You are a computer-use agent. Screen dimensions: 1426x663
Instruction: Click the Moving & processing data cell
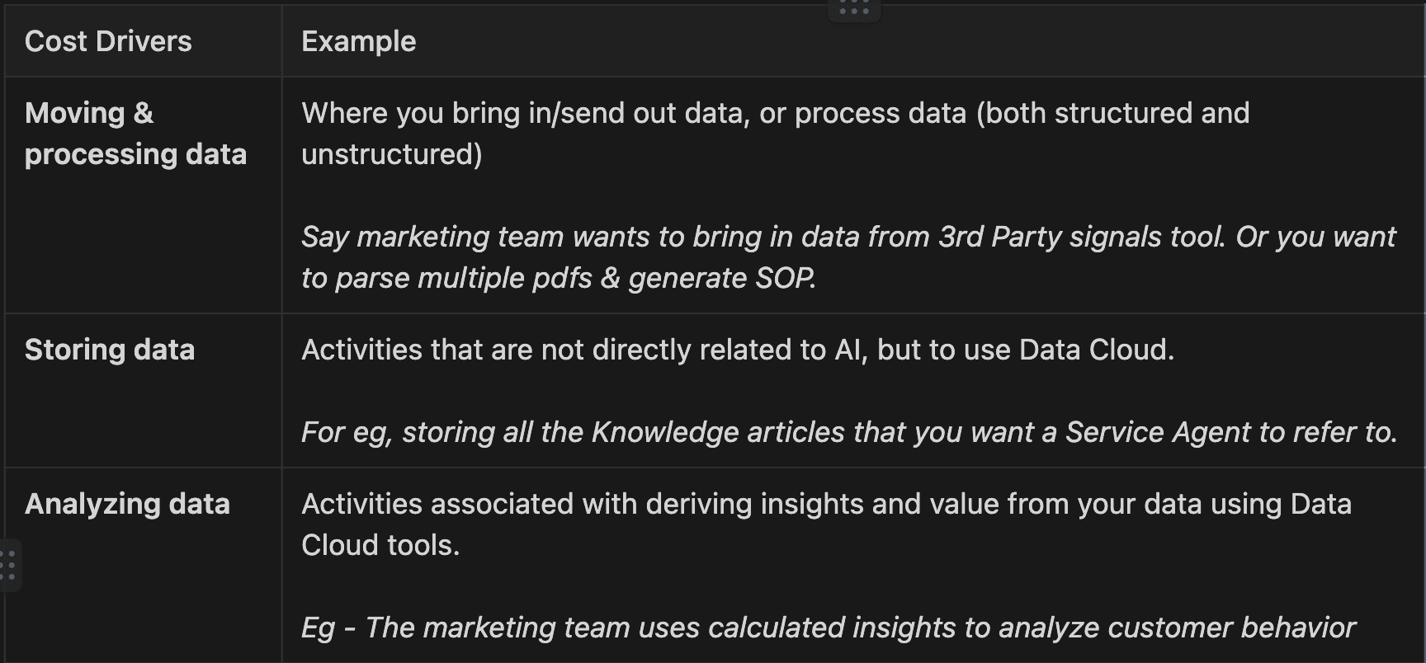(x=135, y=134)
